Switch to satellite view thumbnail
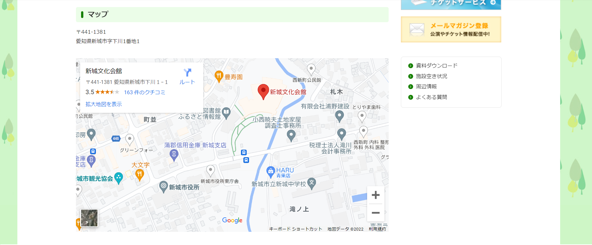592x245 pixels. pyautogui.click(x=89, y=218)
